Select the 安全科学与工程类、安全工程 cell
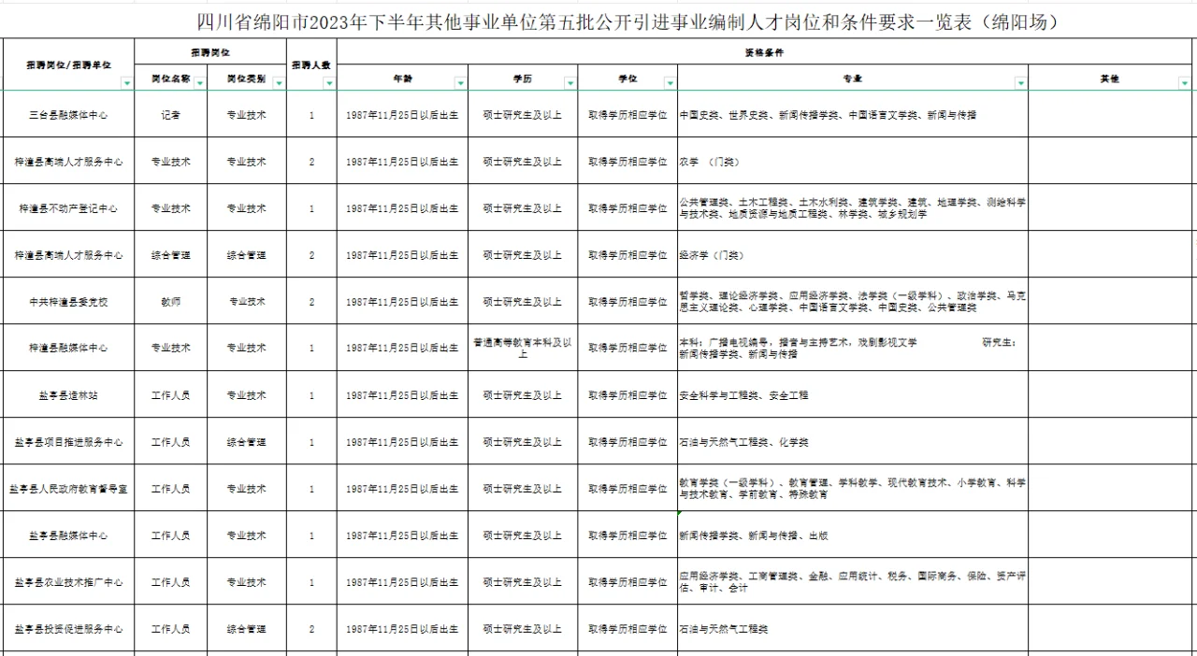Viewport: 1197px width, 656px height. point(853,395)
